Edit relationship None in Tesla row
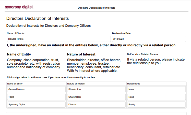 (157, 97)
